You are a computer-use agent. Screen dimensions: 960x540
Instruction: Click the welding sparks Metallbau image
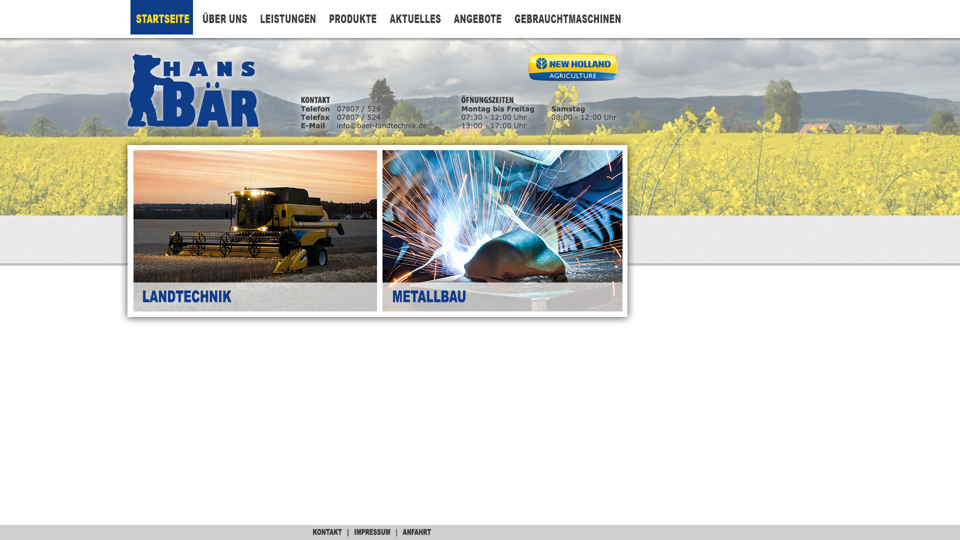point(502,216)
